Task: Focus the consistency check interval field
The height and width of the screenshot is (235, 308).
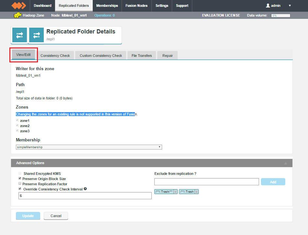Action: 85,196
